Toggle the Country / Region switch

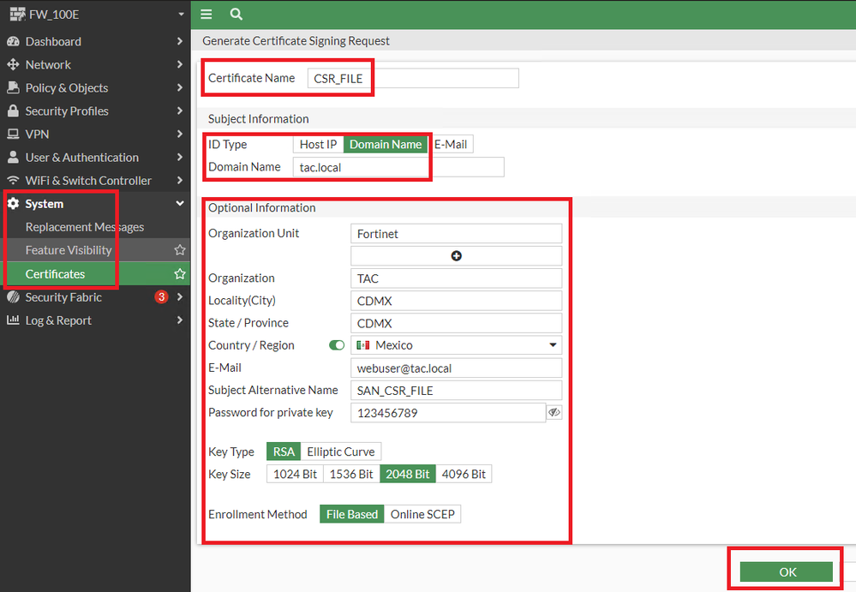click(337, 345)
